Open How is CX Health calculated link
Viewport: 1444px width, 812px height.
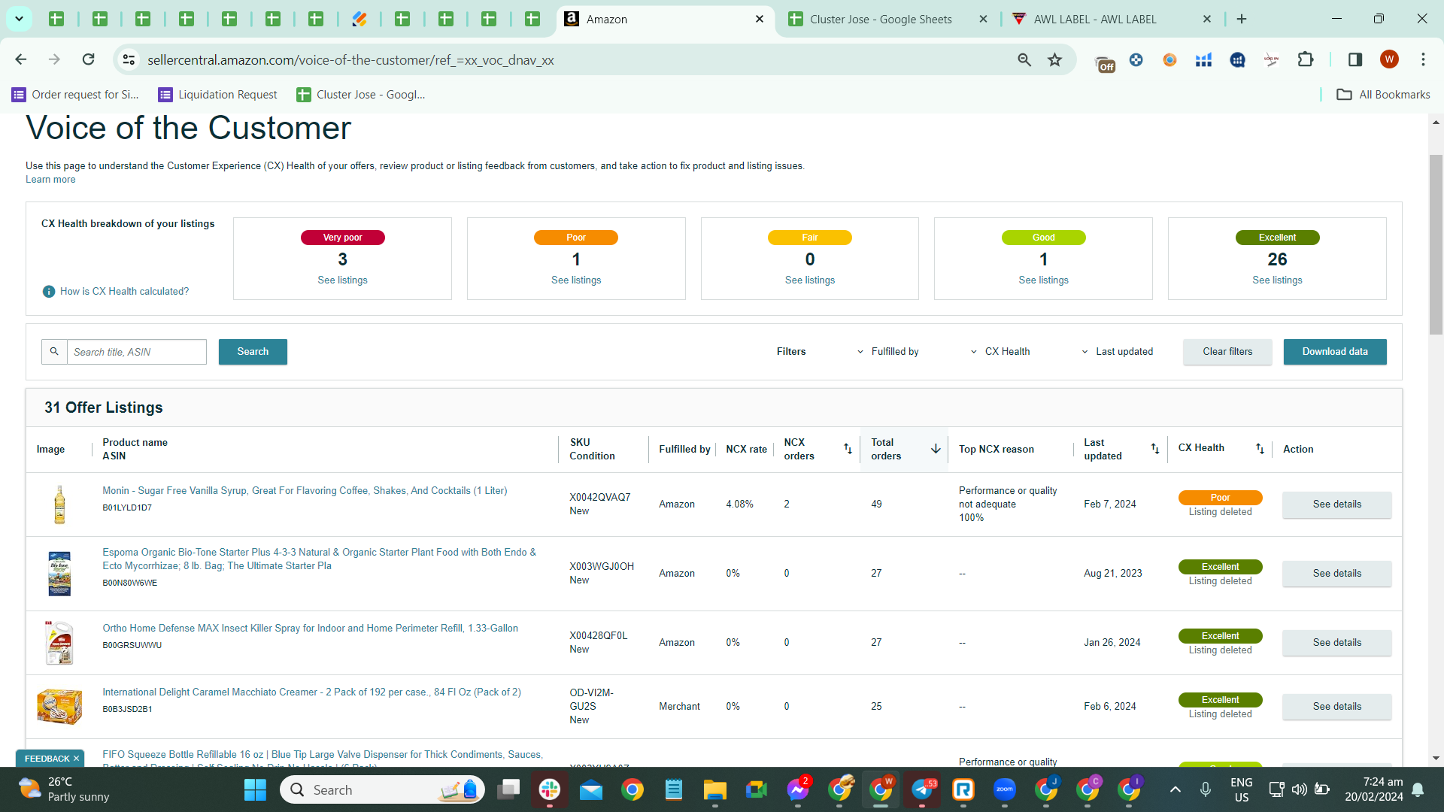[x=125, y=292]
